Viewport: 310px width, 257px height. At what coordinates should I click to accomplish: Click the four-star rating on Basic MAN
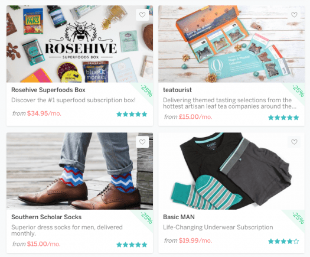283,241
